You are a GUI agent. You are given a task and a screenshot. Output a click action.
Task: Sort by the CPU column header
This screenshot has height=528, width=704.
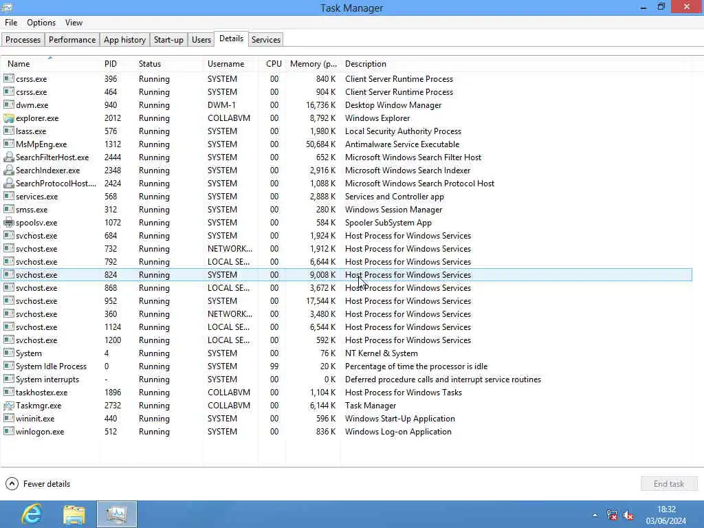[x=272, y=64]
